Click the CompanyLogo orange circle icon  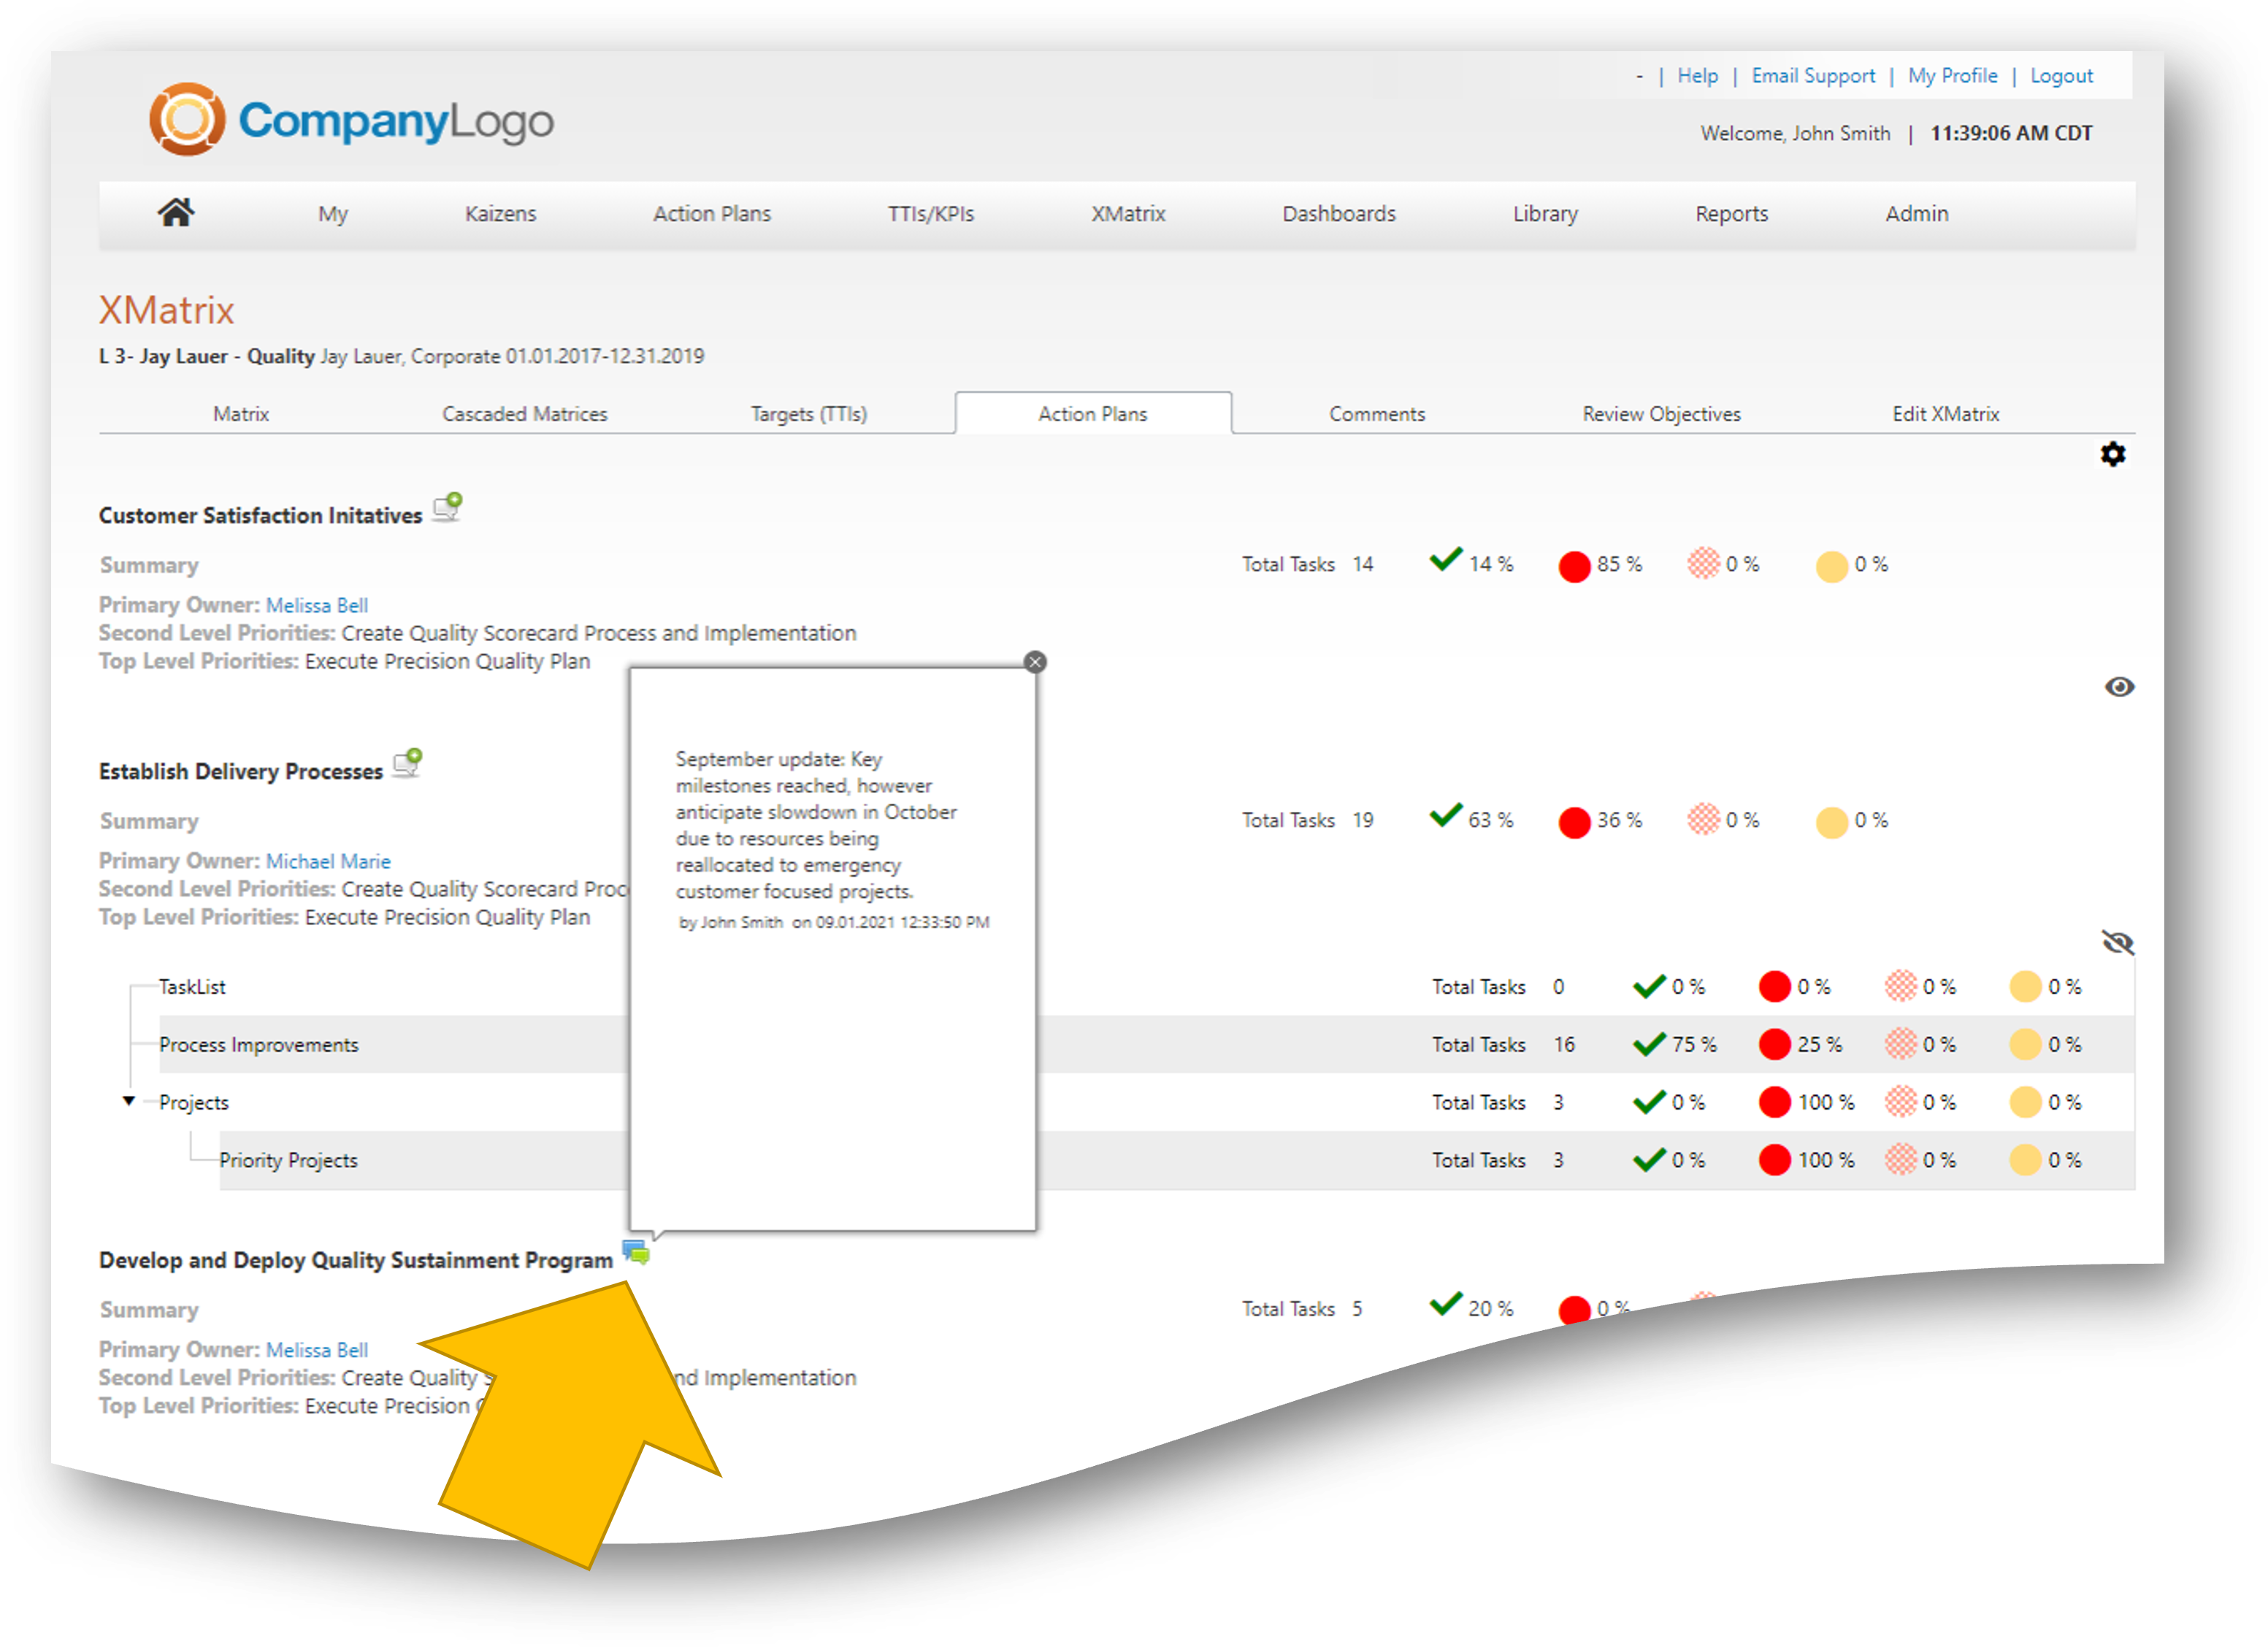(x=187, y=120)
